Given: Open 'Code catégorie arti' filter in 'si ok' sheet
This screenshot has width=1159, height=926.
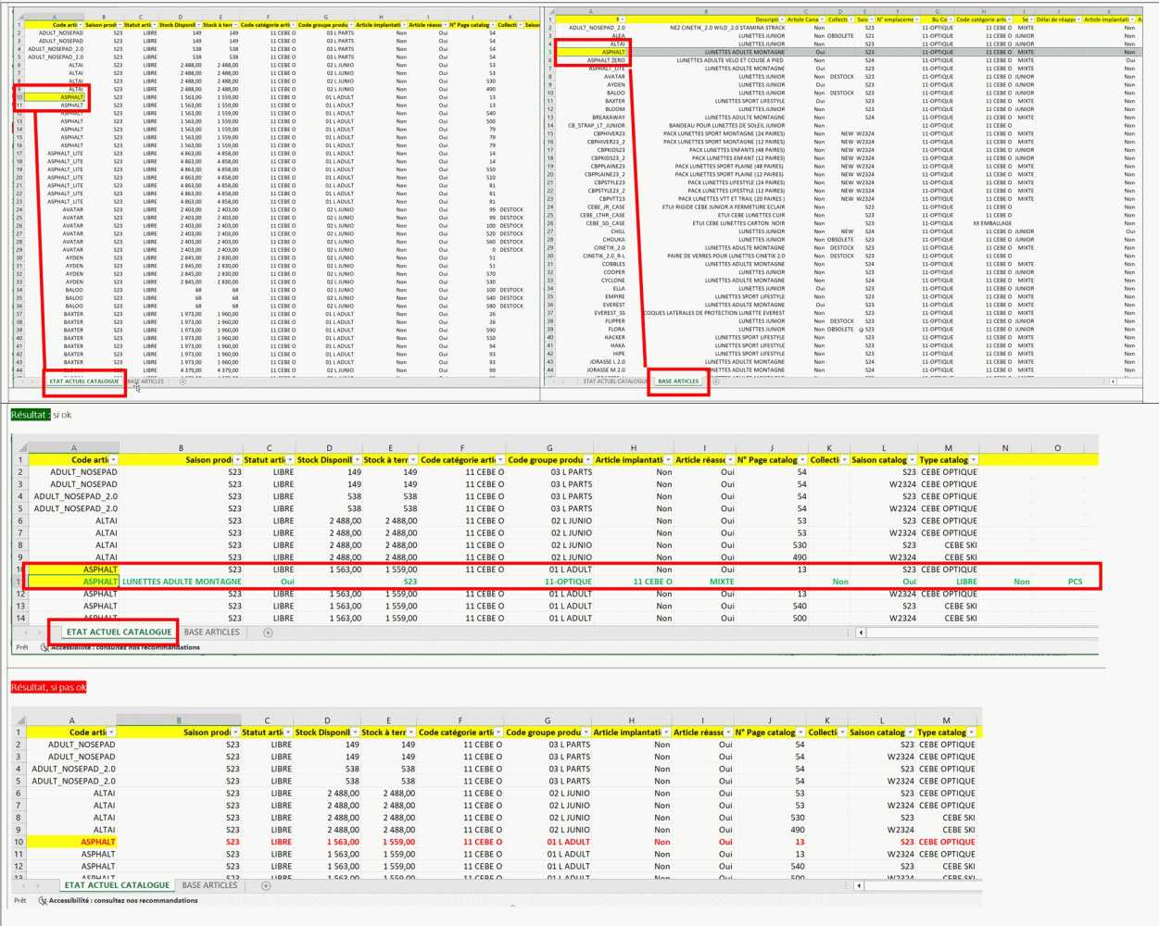Looking at the screenshot, I should click(499, 460).
